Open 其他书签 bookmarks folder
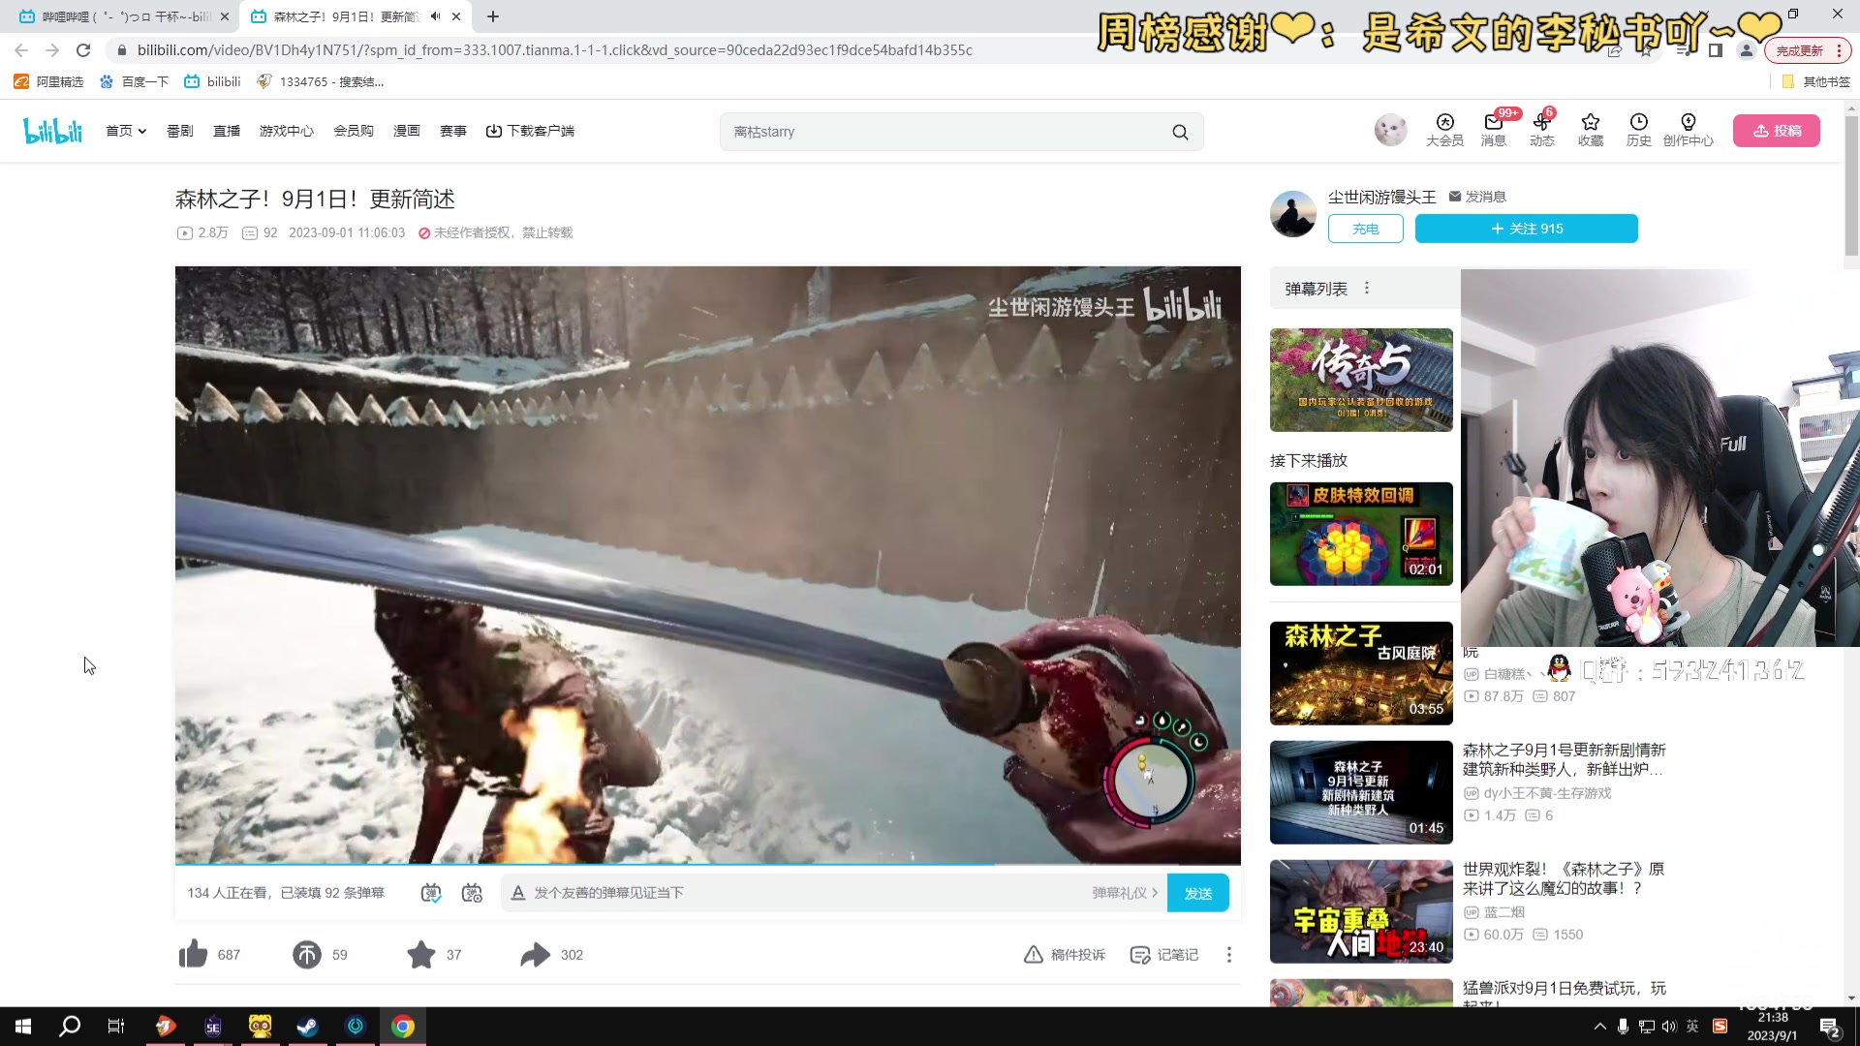This screenshot has height=1046, width=1860. coord(1816,81)
